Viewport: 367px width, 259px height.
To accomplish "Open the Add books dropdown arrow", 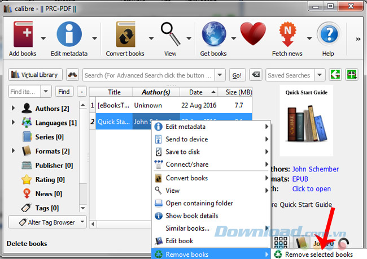I will 43,38.
